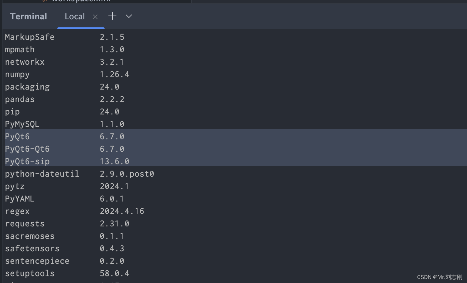This screenshot has height=283, width=467.
Task: Click version 1.26.4 of numpy
Action: pyautogui.click(x=115, y=74)
